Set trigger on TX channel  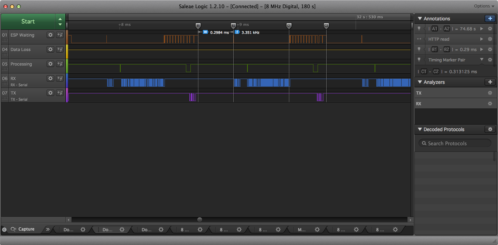click(x=60, y=93)
